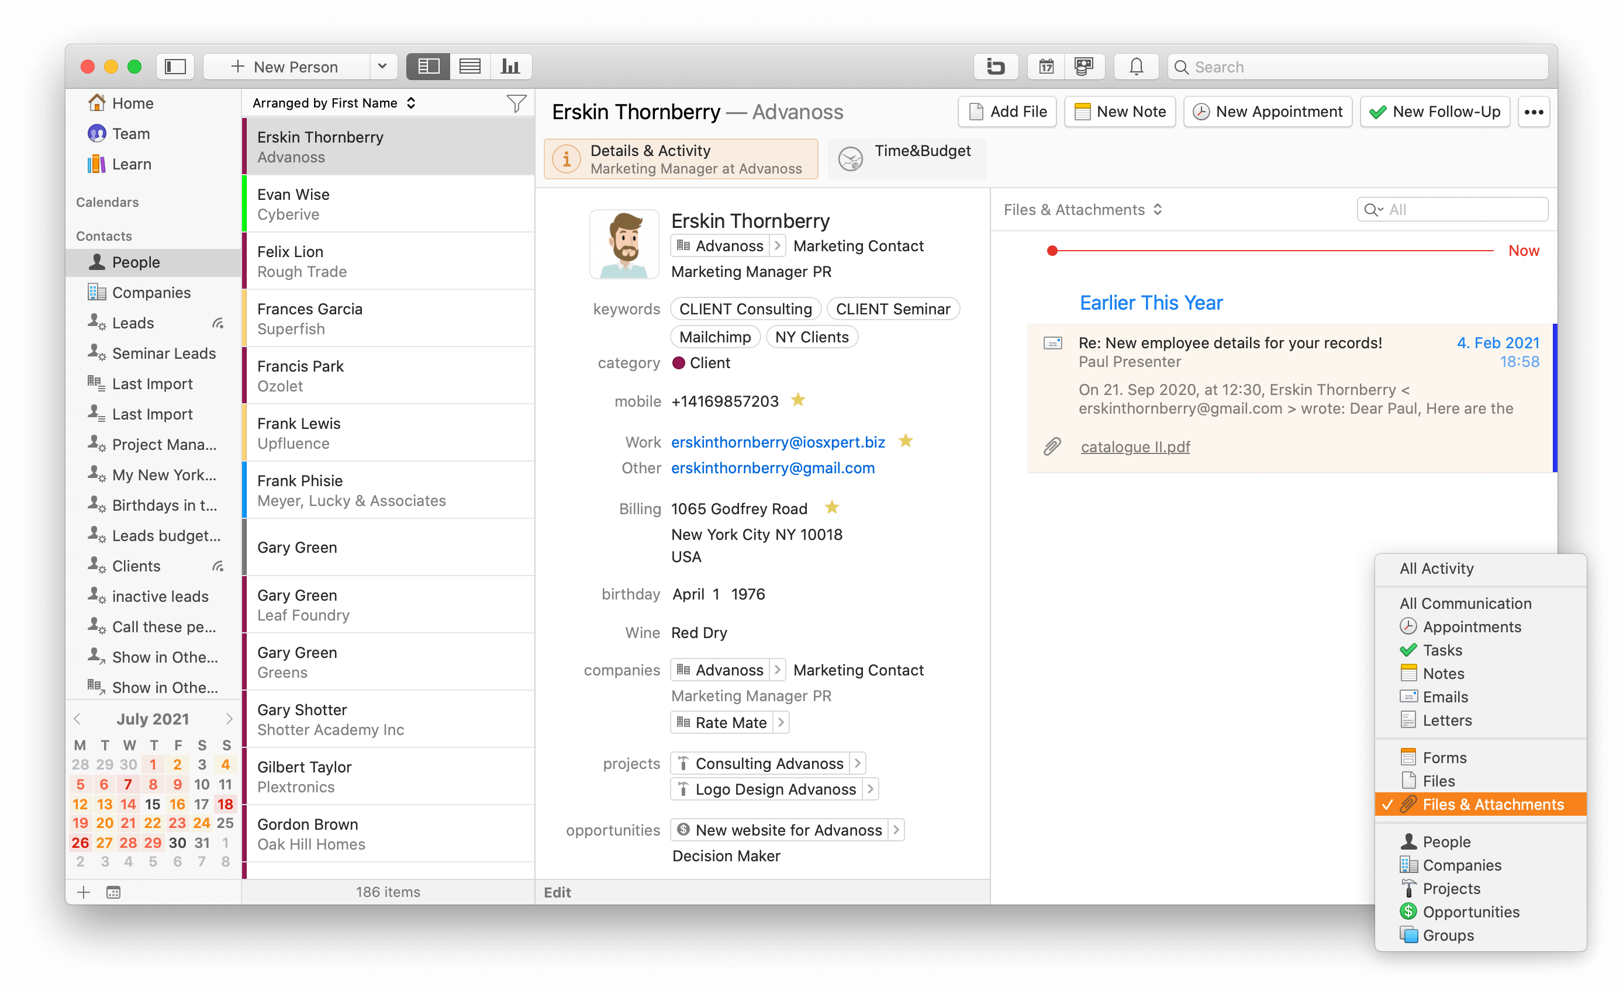Viewport: 1623px width, 991px height.
Task: Click the contact list filter funnel
Action: pyautogui.click(x=516, y=103)
